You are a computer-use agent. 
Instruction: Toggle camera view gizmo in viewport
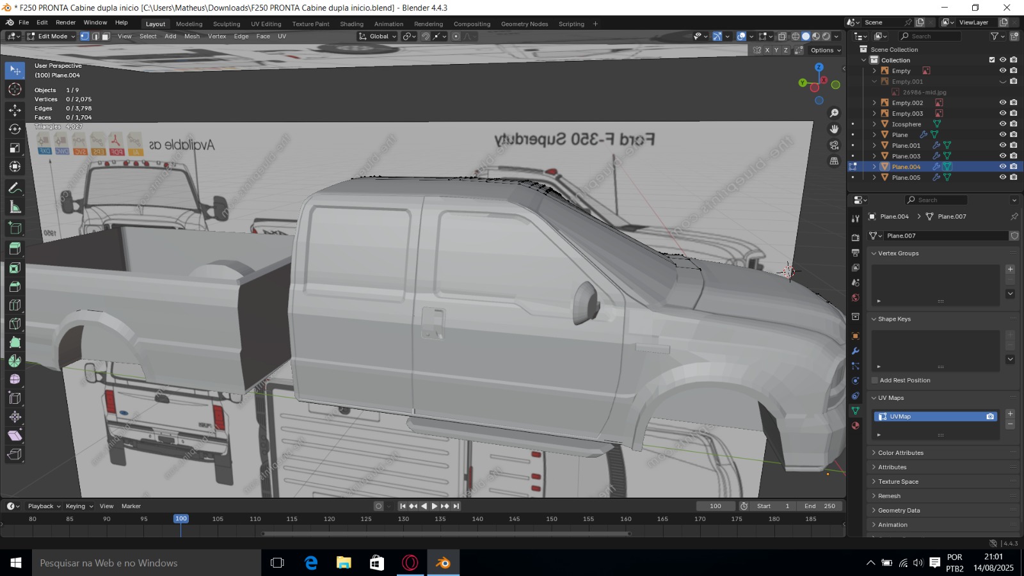pos(834,145)
